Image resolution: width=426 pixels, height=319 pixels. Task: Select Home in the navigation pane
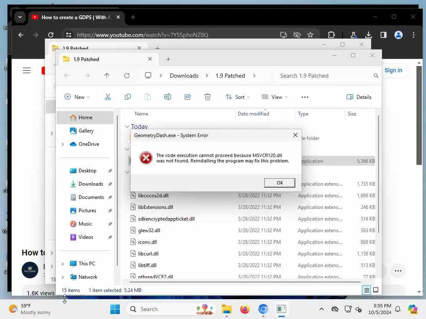[x=85, y=118]
